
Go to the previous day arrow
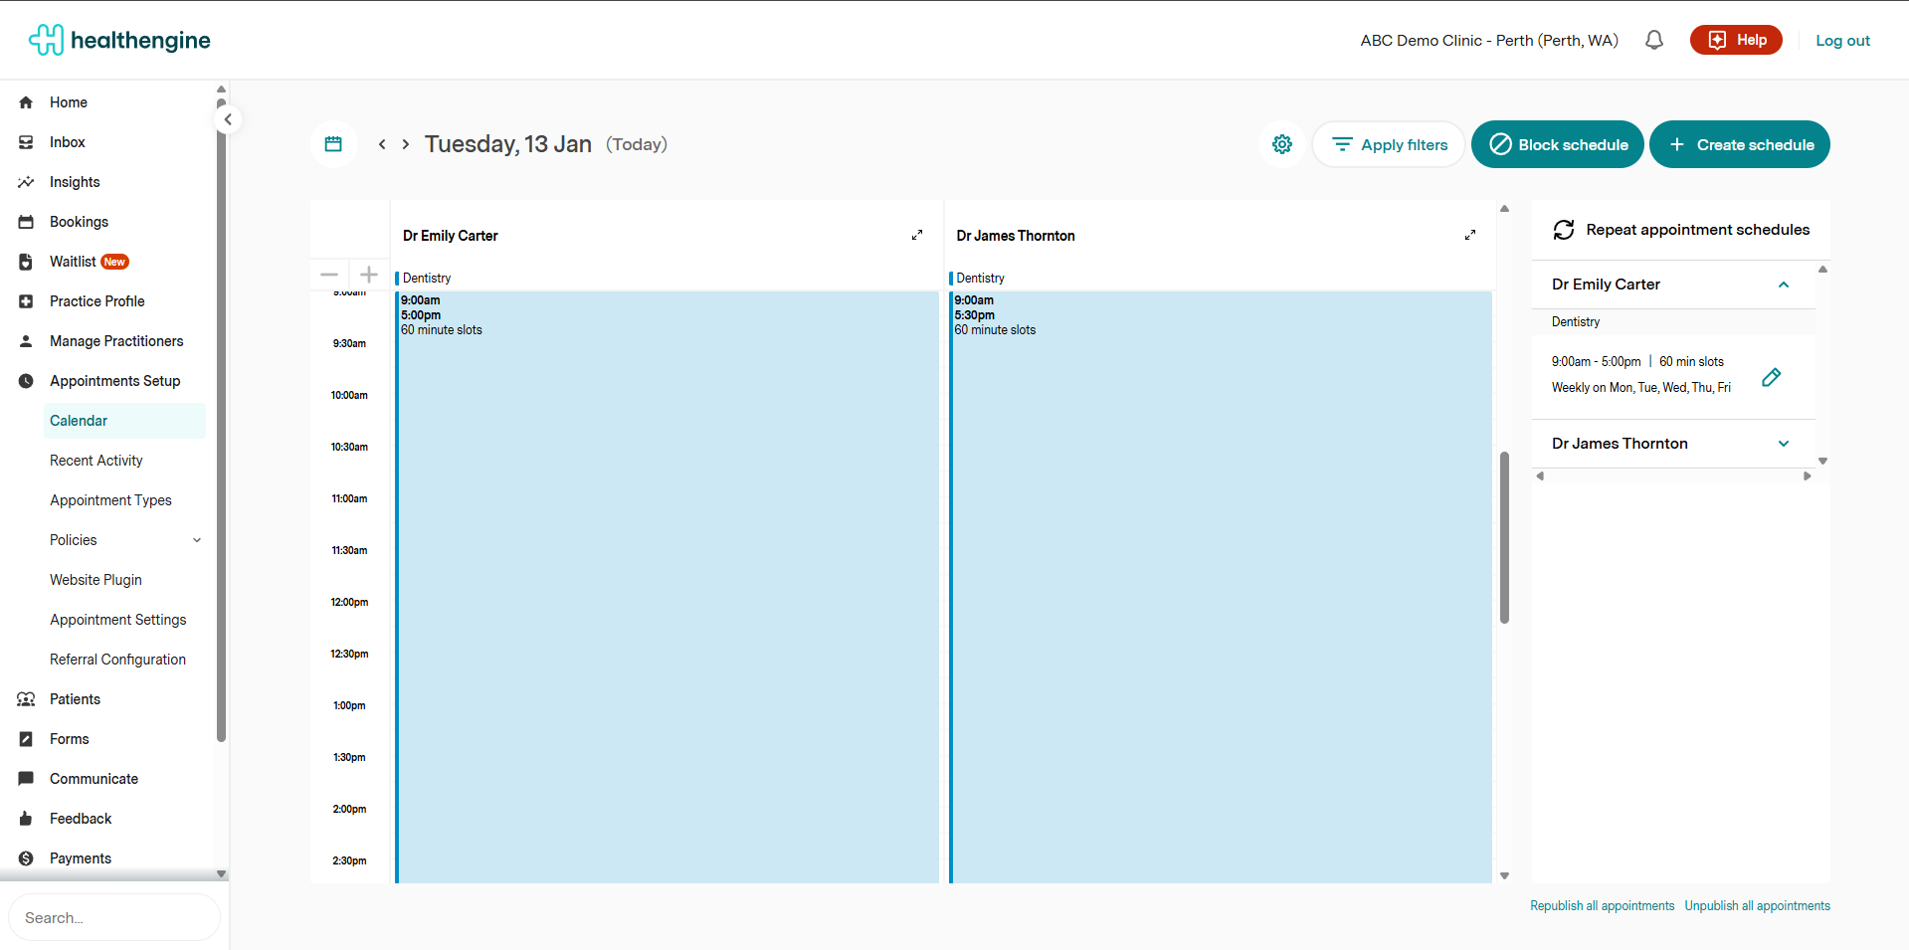pyautogui.click(x=382, y=144)
